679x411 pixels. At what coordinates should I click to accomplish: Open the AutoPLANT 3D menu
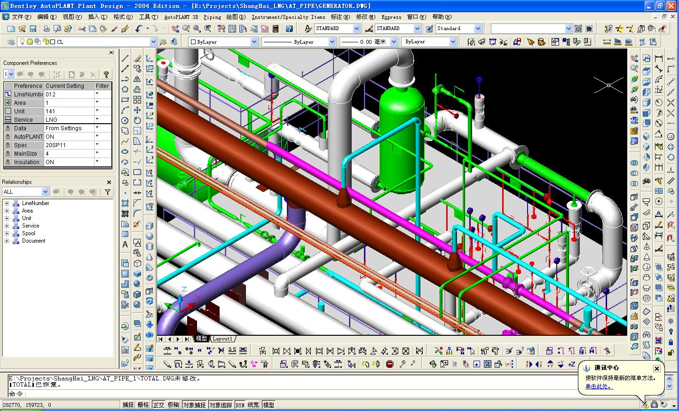coord(181,17)
